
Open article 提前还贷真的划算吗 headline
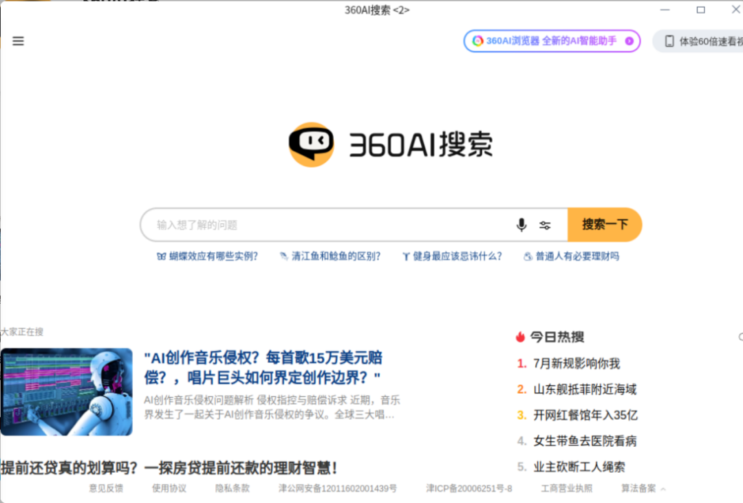tap(169, 468)
